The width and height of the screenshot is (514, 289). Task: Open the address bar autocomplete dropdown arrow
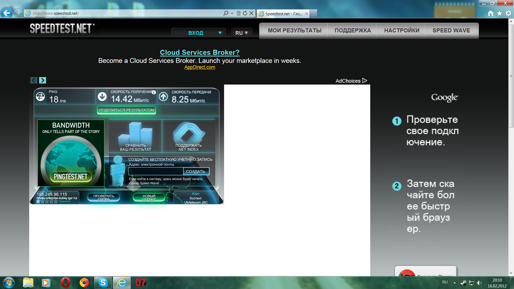click(x=232, y=13)
